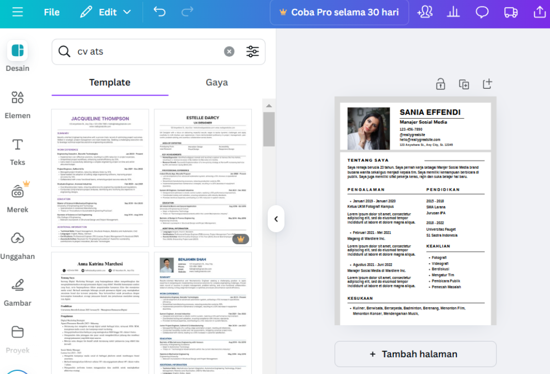Lock the current page
The height and width of the screenshot is (374, 550).
[440, 84]
